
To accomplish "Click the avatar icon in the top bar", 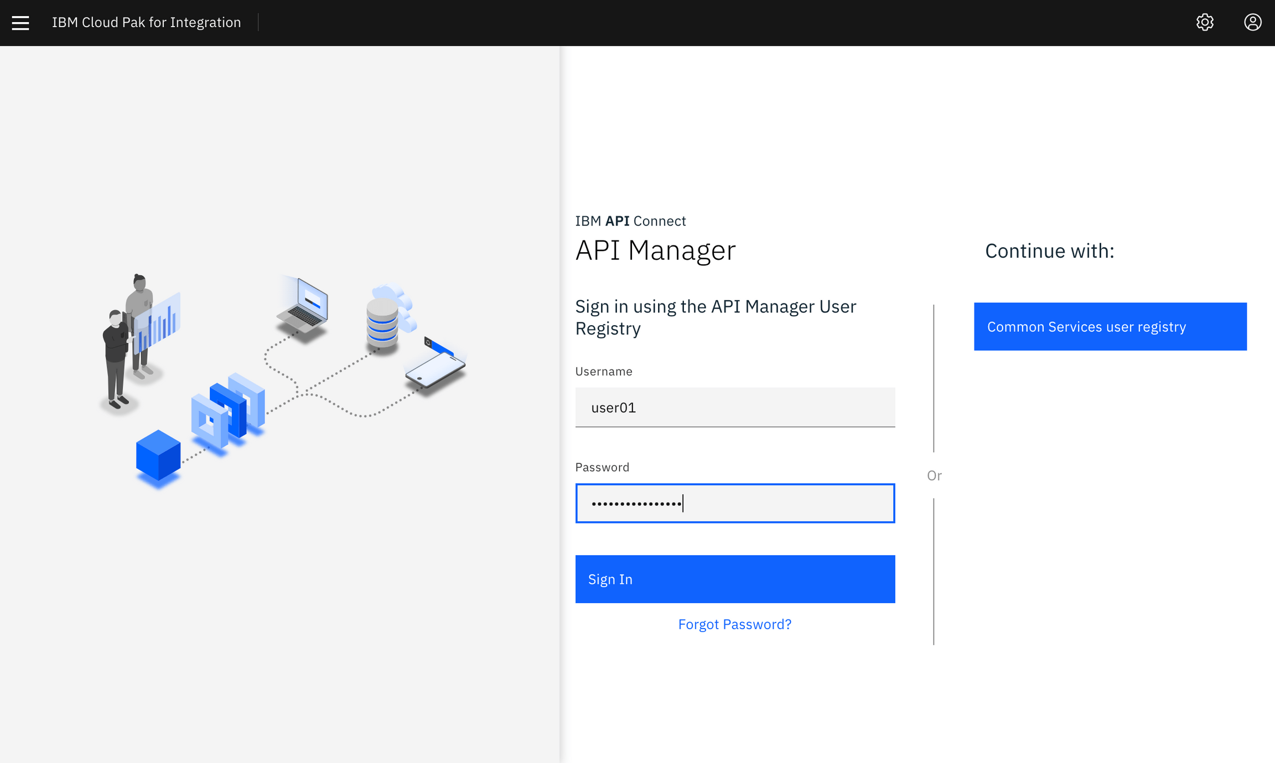I will (1252, 22).
